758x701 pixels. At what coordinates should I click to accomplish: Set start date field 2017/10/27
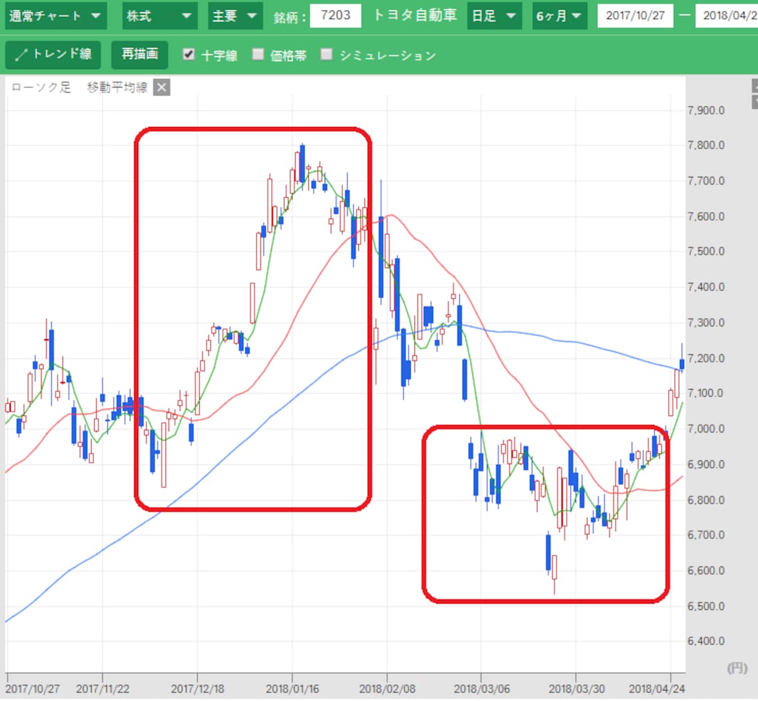point(635,16)
